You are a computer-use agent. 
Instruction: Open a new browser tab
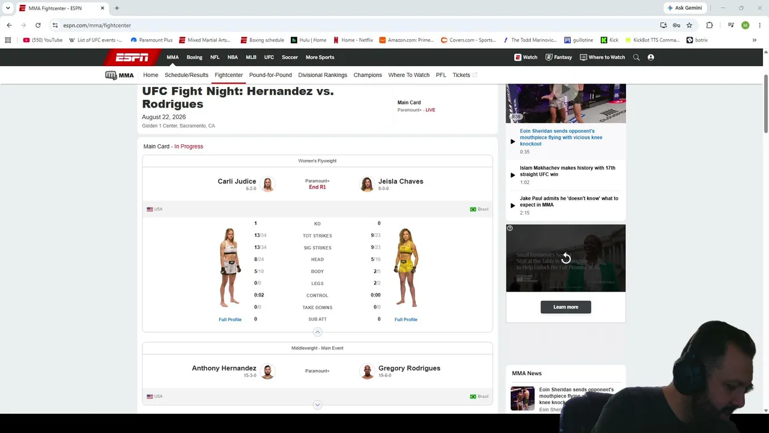click(x=117, y=8)
